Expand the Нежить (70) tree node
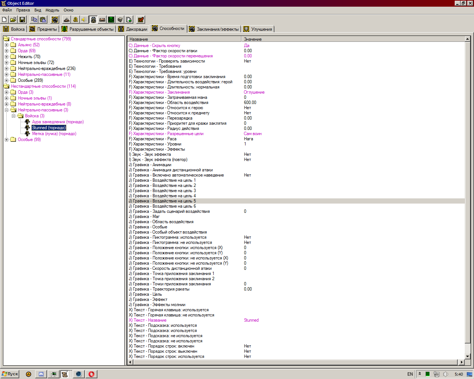Image resolution: width=474 pixels, height=379 pixels. pos(6,57)
